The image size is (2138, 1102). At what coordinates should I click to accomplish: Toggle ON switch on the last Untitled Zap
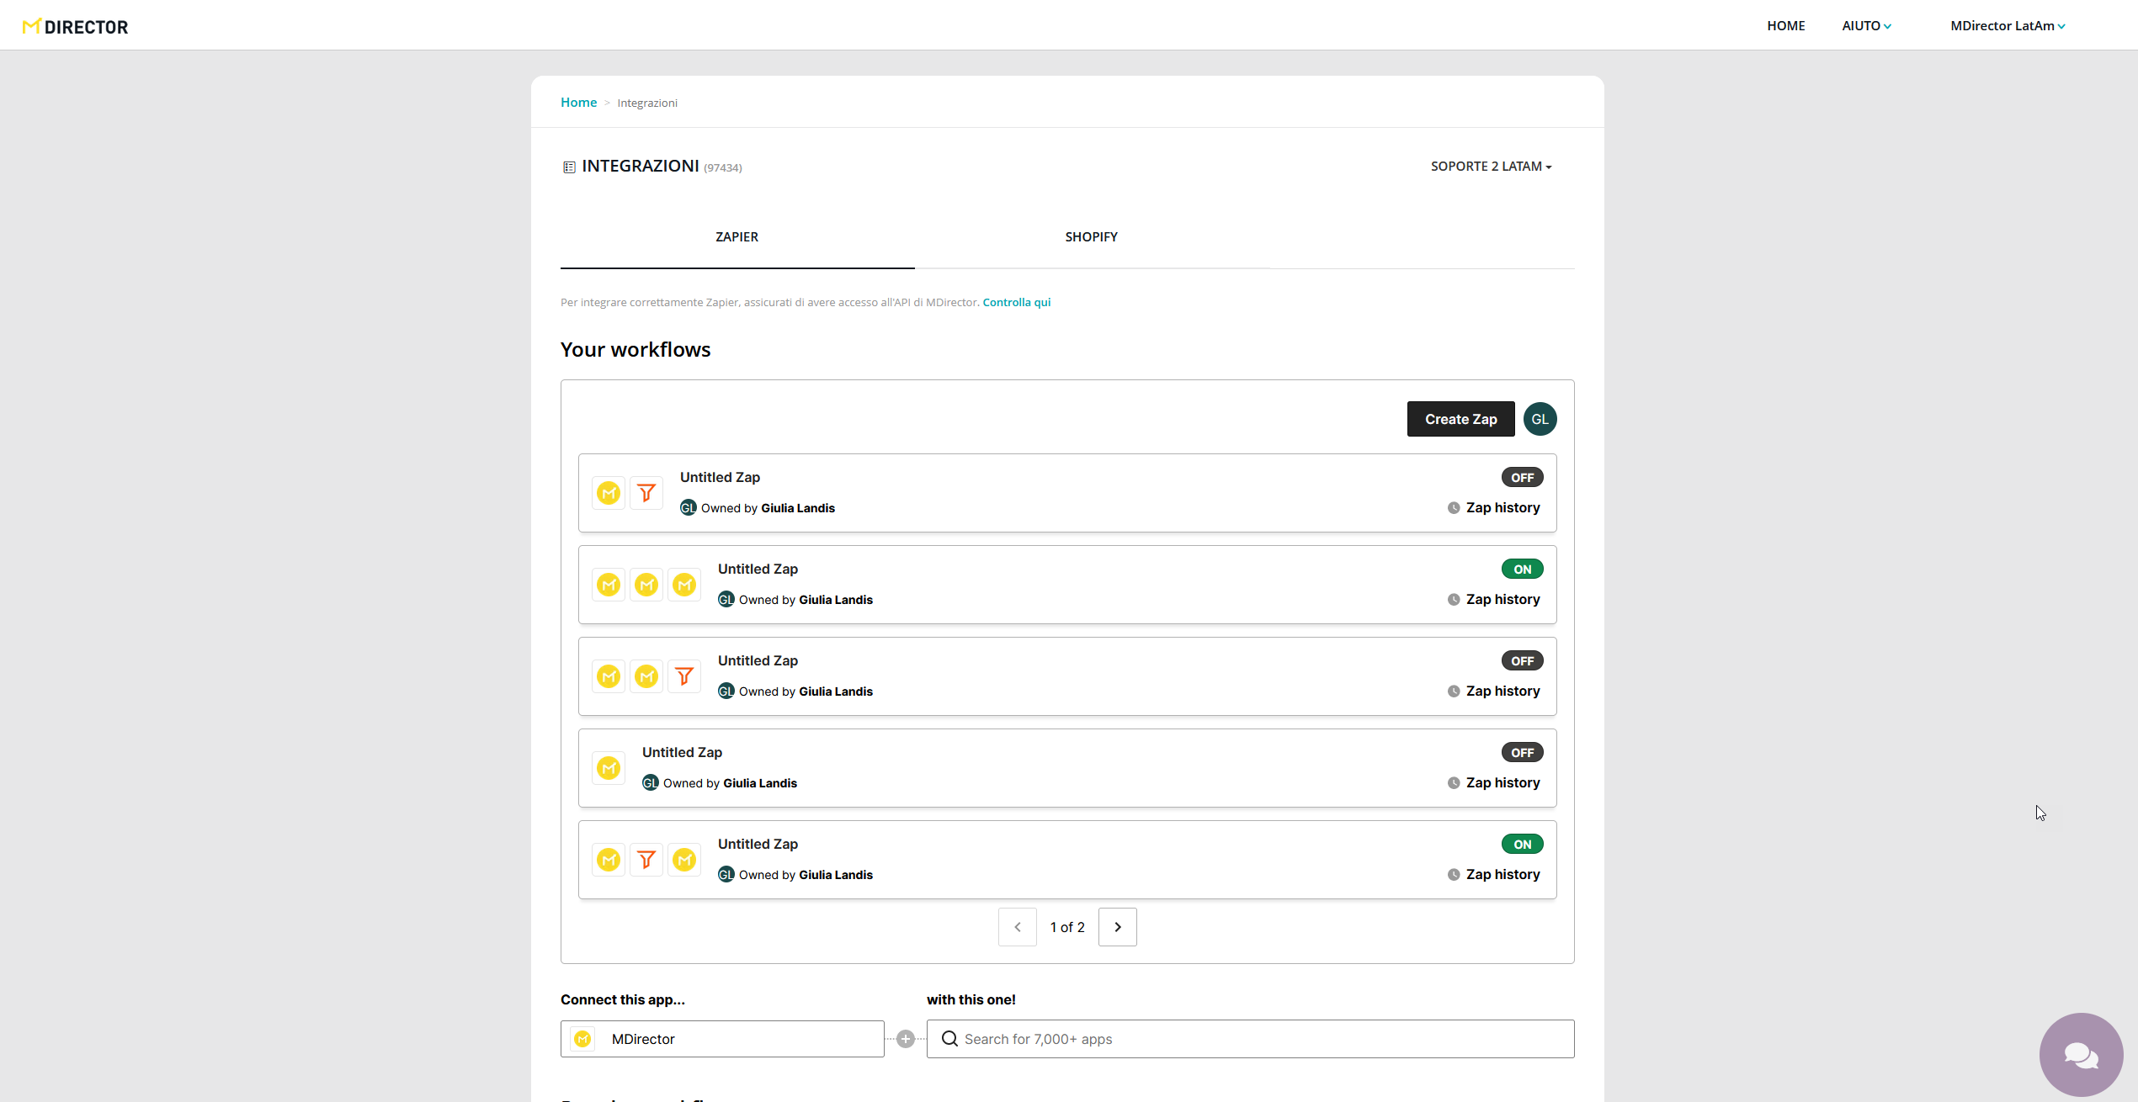(x=1522, y=845)
